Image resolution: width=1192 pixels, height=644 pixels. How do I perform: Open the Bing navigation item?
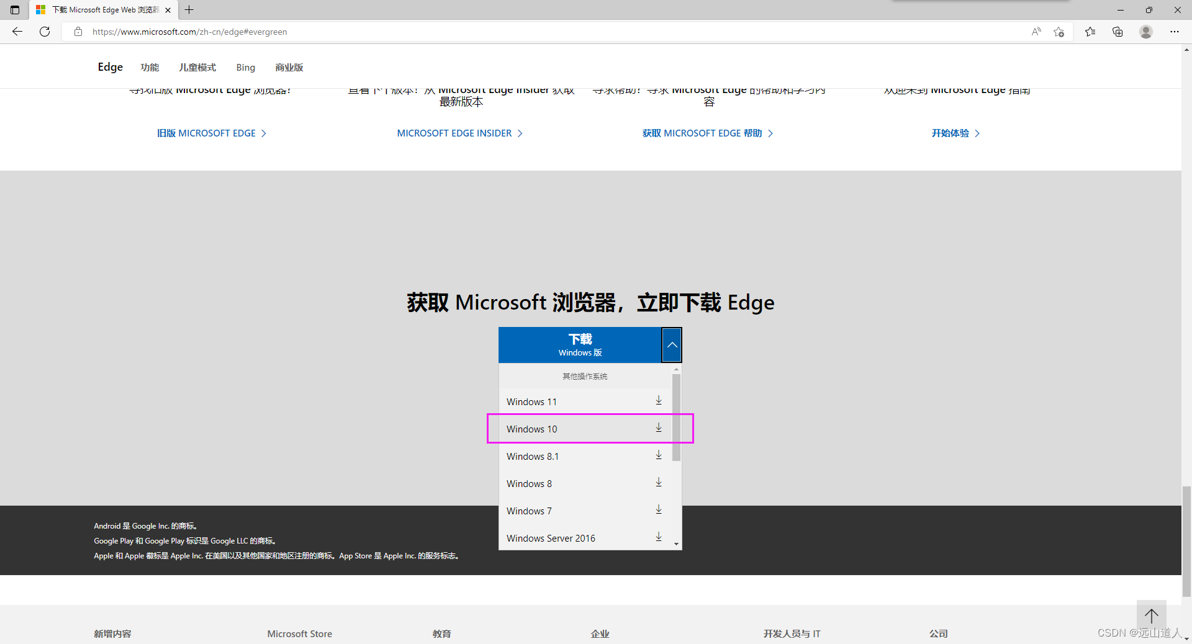pos(245,68)
